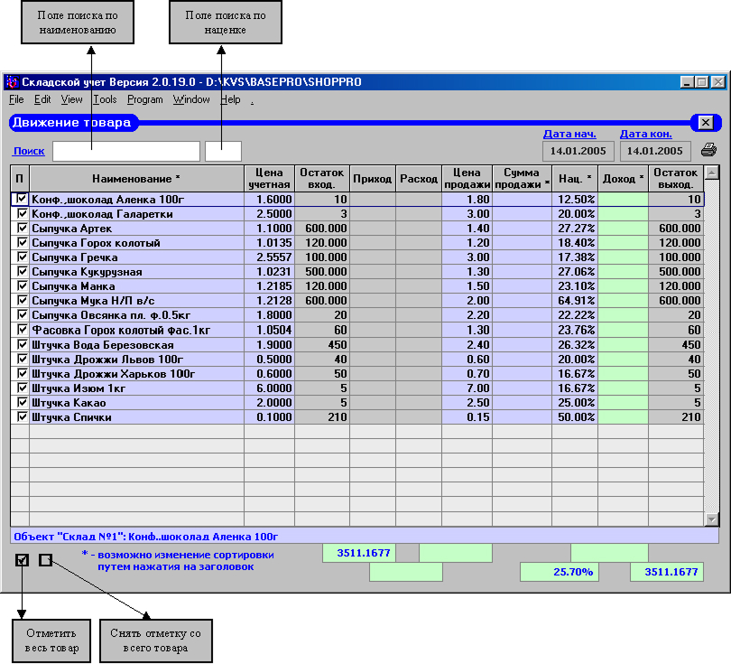Screen dimensions: 731x664
Task: Click the Расход column header
Action: pyautogui.click(x=418, y=178)
